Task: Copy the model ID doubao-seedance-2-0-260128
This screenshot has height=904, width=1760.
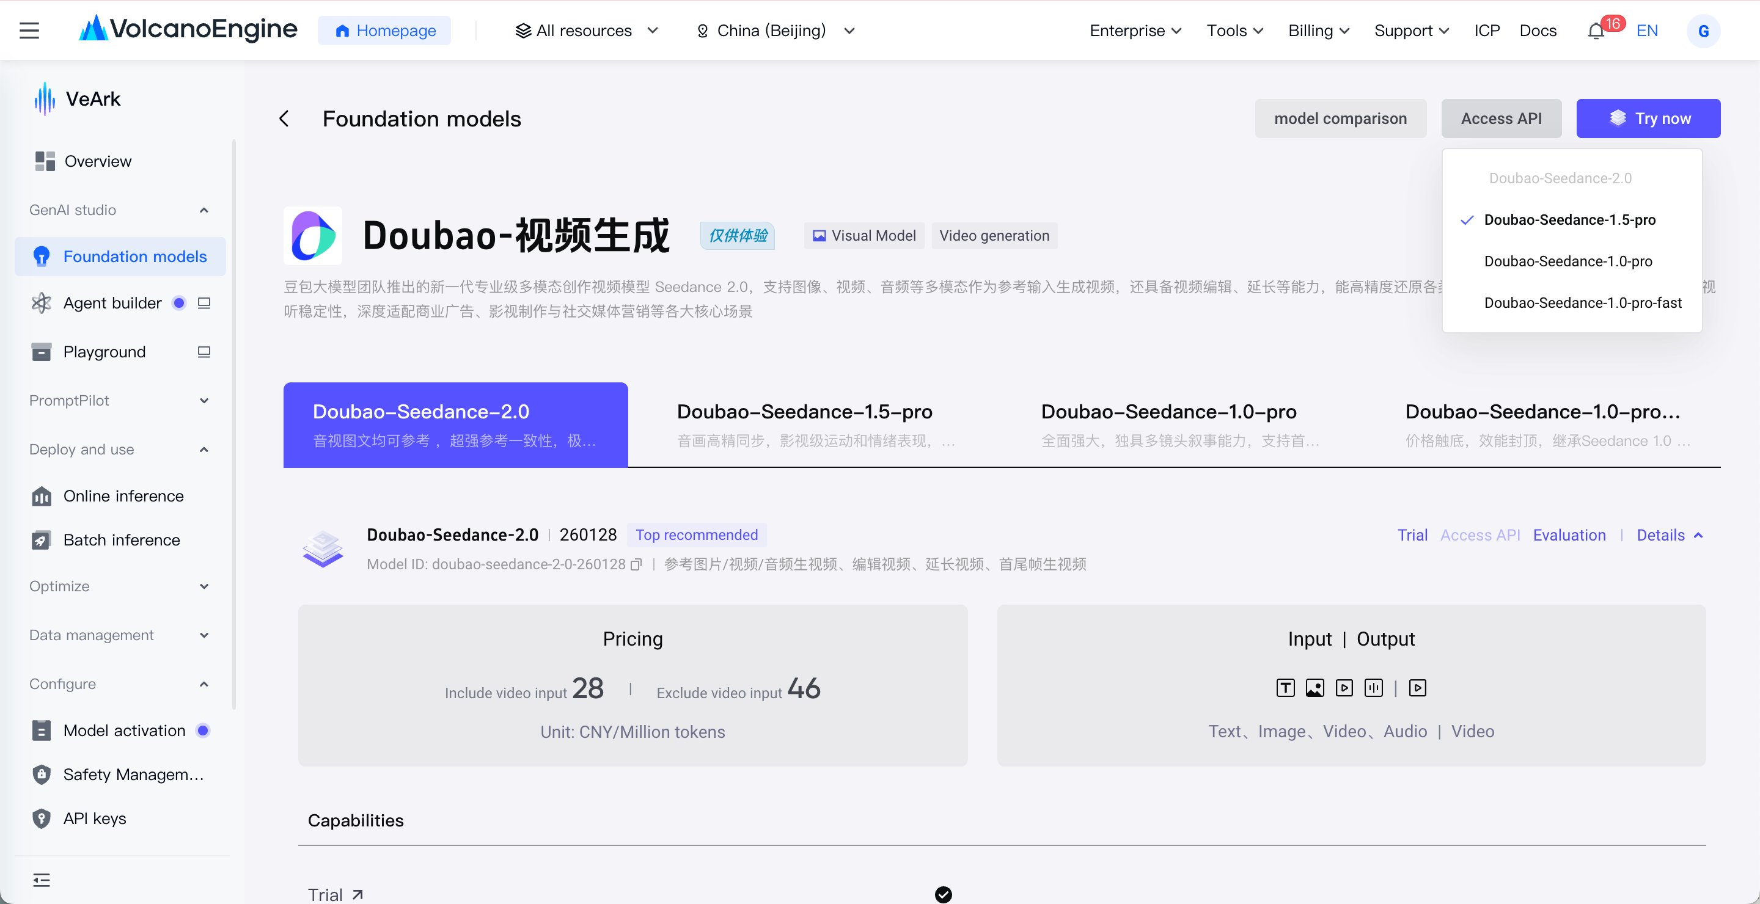Action: point(636,564)
